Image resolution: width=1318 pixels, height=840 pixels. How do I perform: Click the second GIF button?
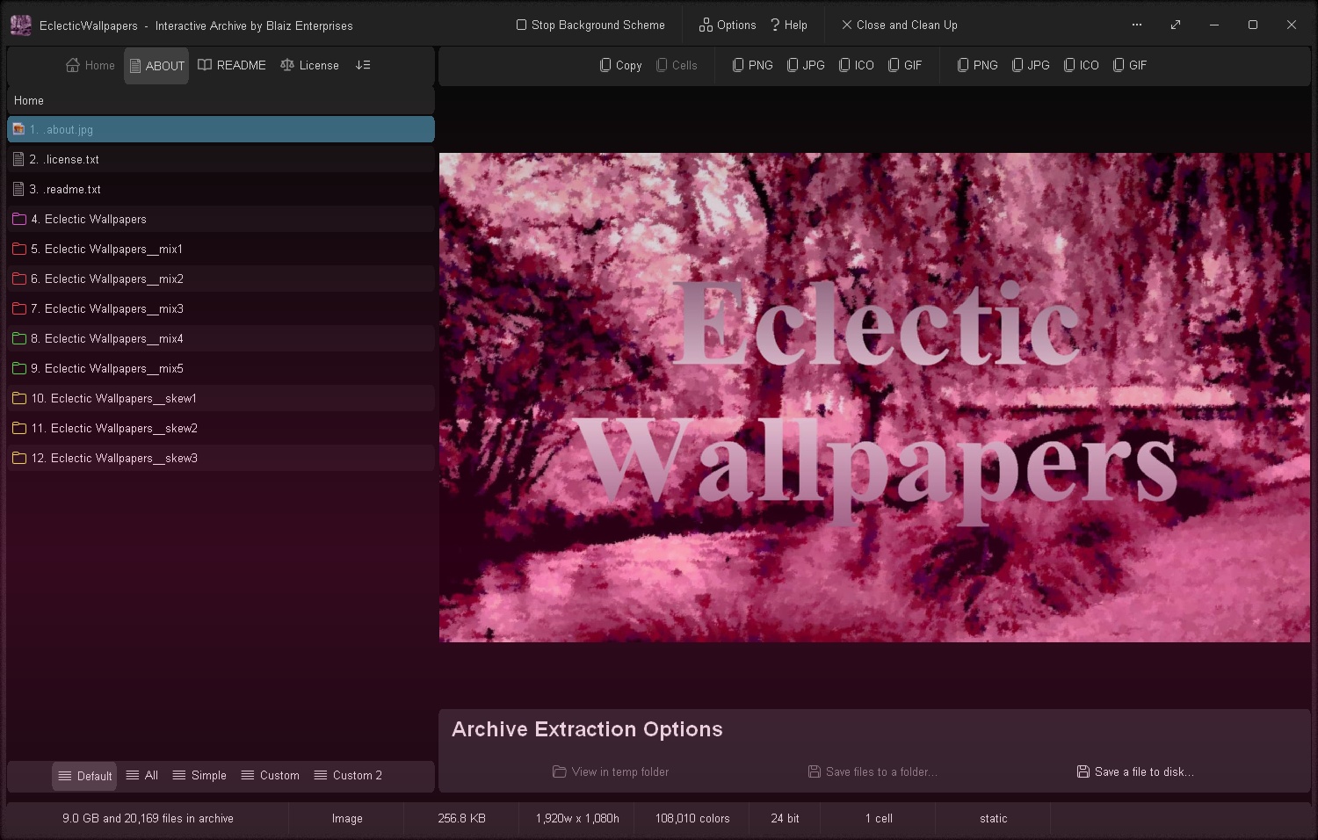click(1130, 65)
